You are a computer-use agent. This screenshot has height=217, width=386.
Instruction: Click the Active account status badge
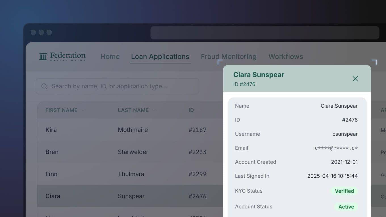[x=346, y=207]
